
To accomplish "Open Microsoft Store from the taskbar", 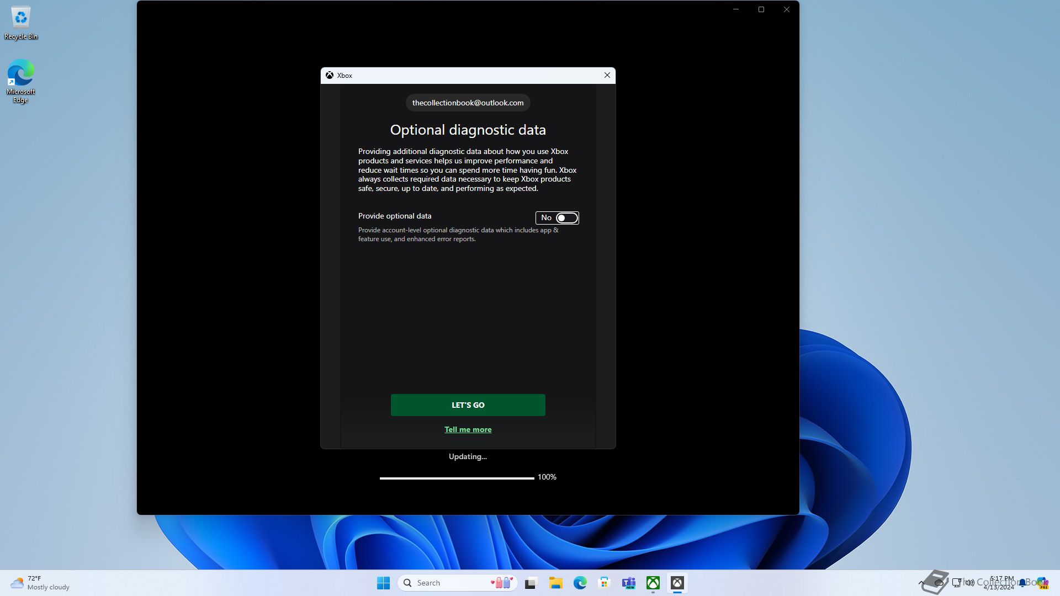I will 604,583.
